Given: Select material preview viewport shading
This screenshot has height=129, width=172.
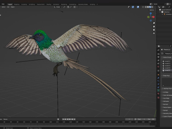Looking at the screenshot, I should point(150,7).
